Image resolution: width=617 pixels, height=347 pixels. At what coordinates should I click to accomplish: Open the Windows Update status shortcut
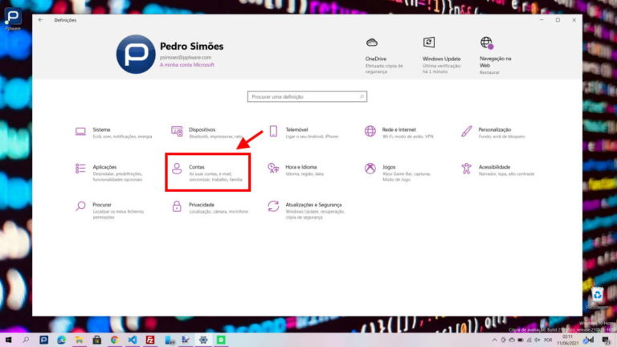click(x=440, y=53)
